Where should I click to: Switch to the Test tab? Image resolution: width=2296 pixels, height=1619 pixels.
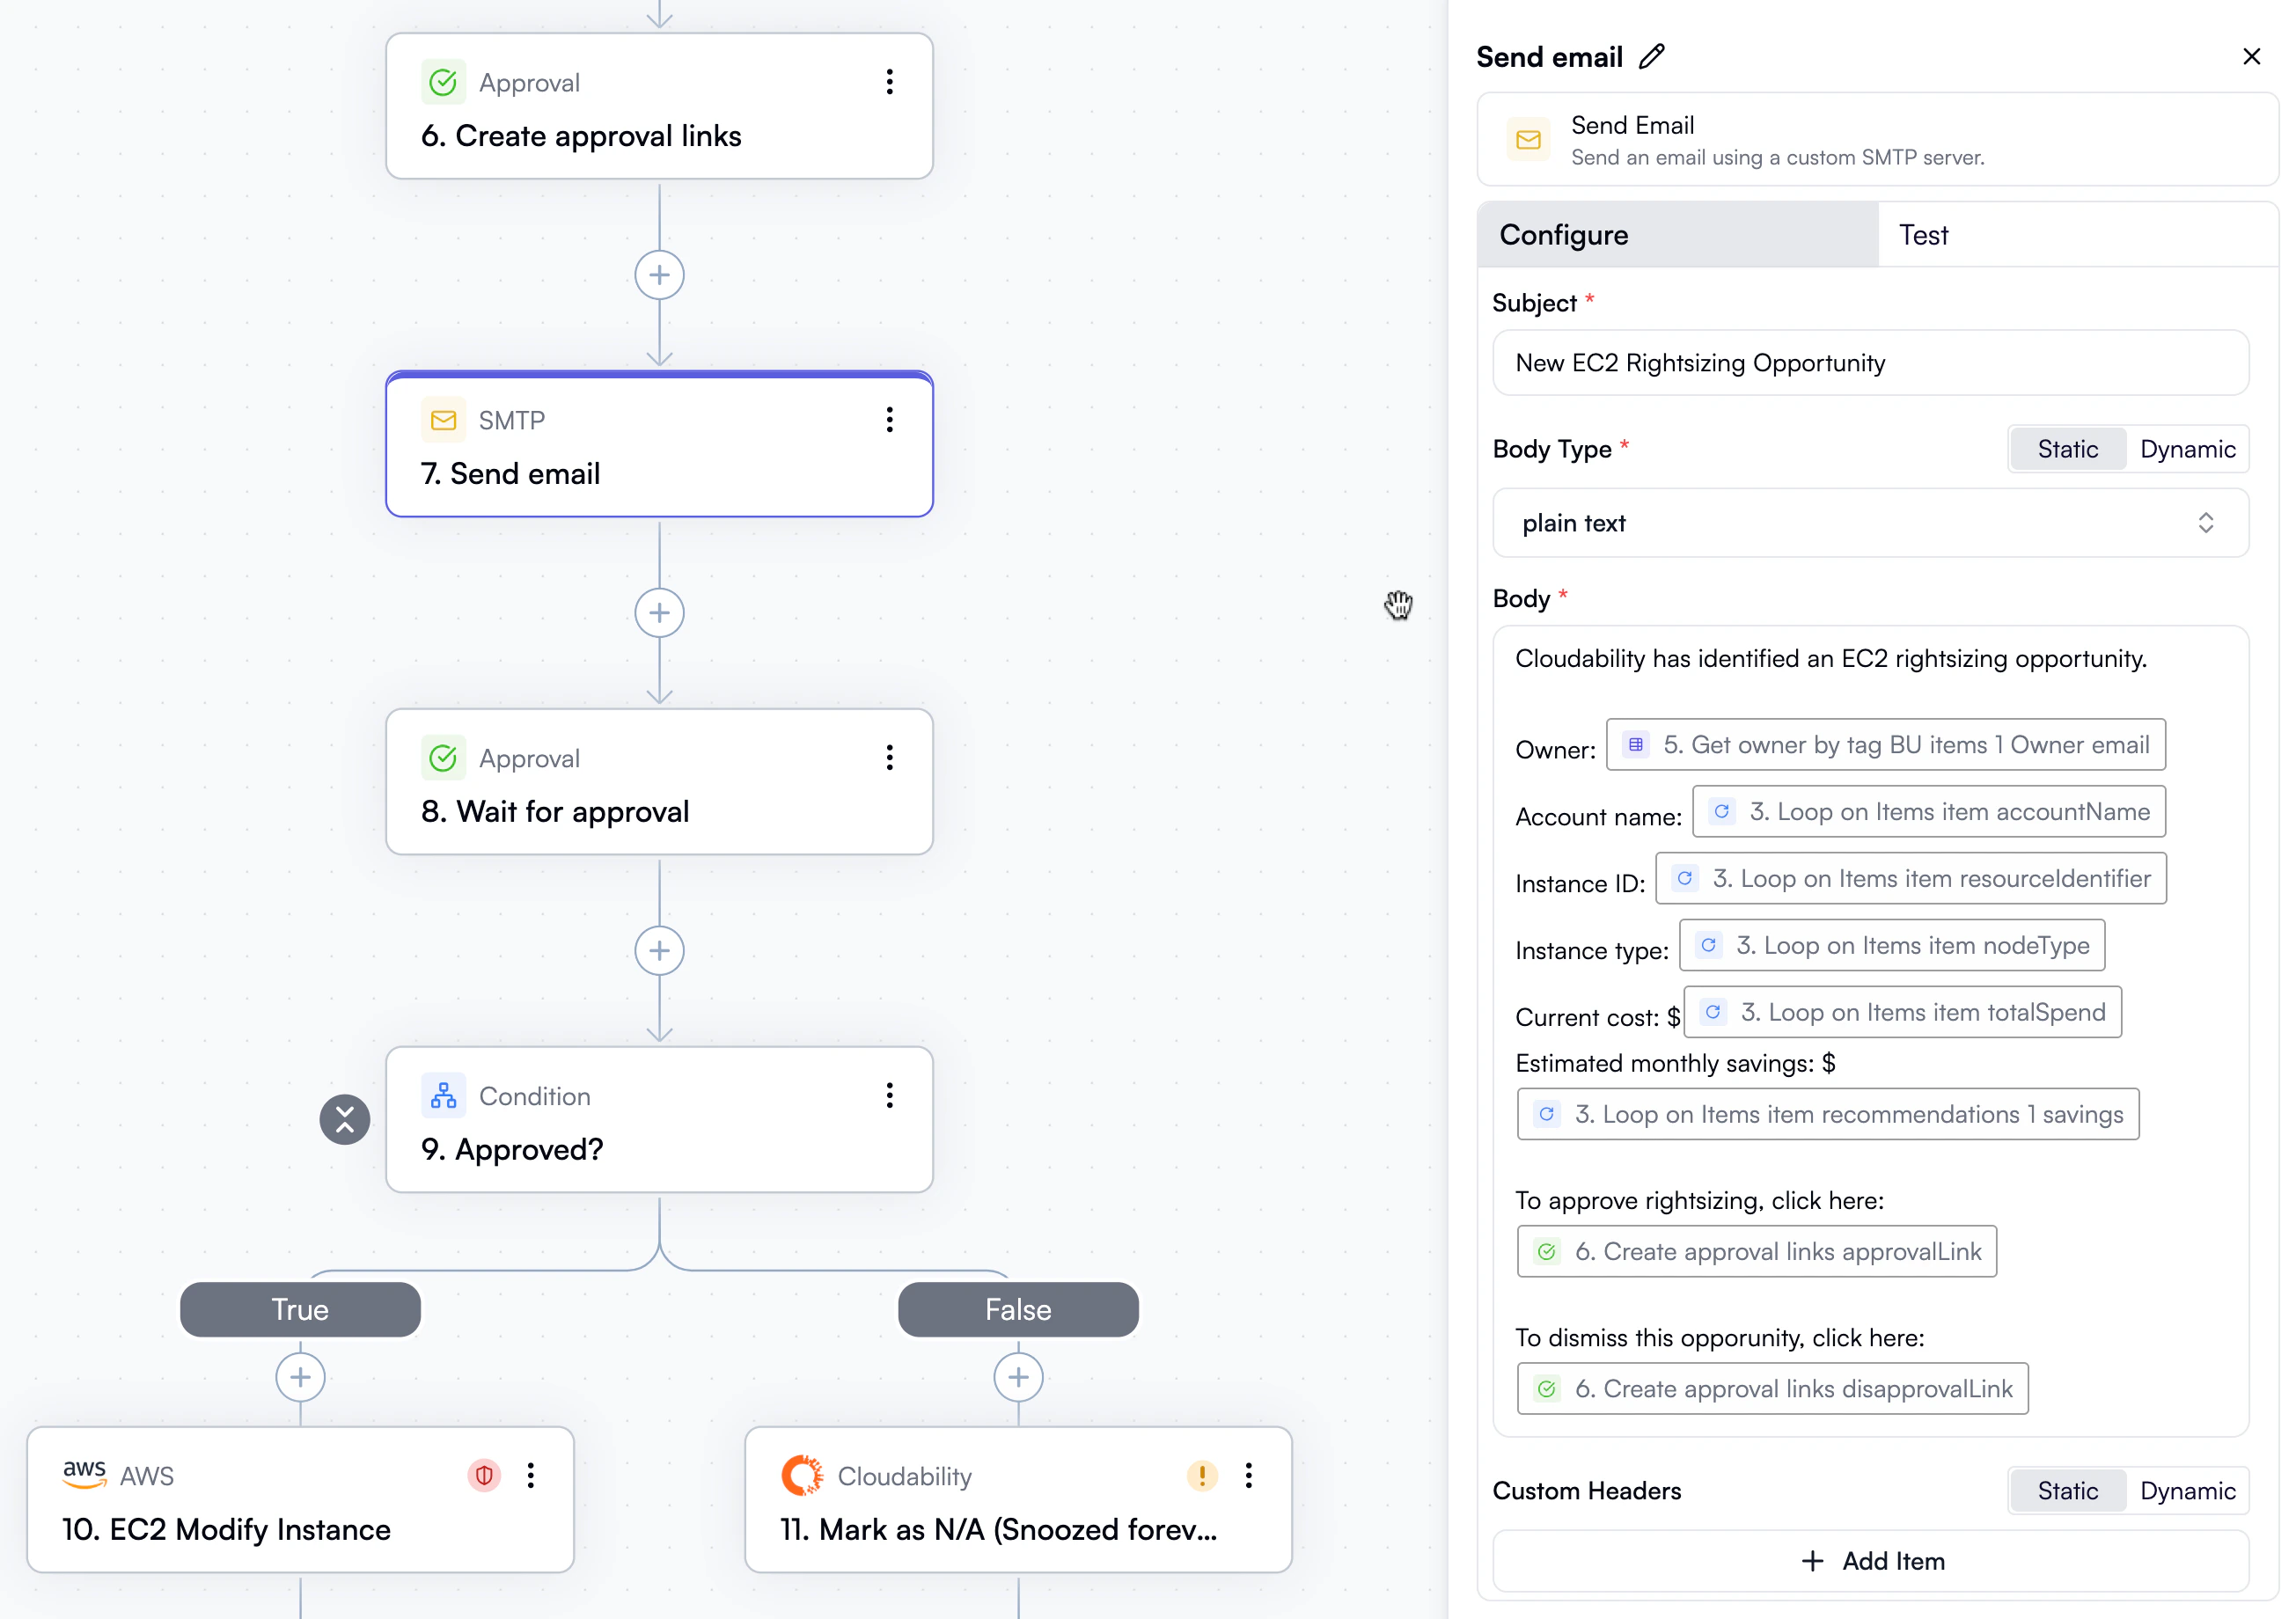[x=1923, y=235]
